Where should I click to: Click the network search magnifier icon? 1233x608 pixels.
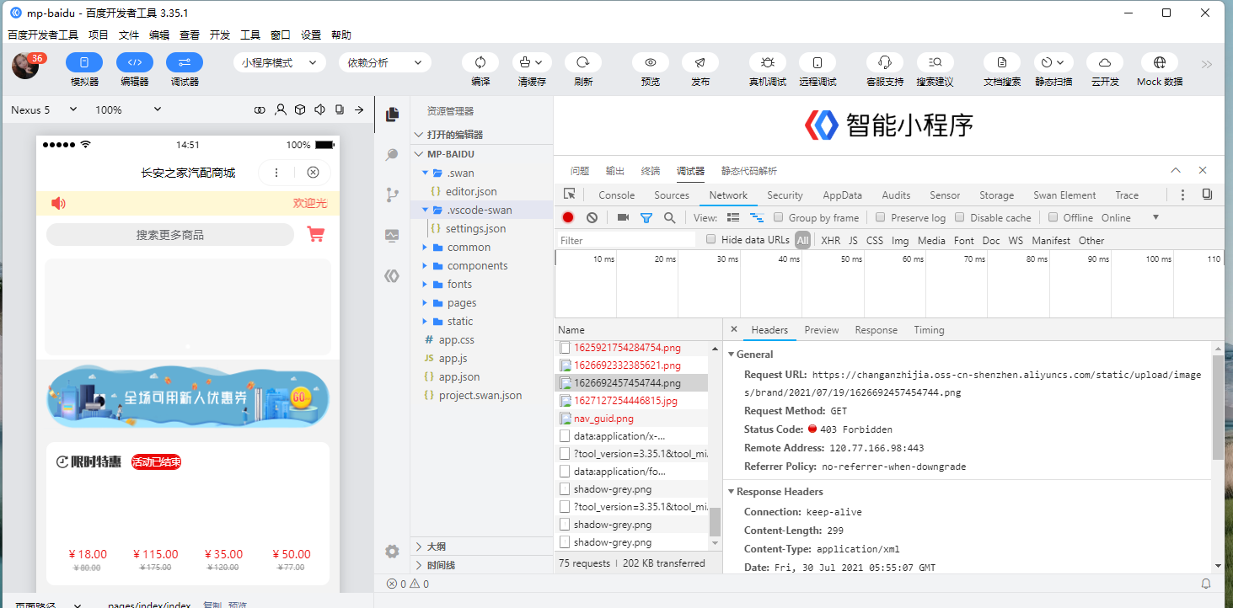[669, 217]
